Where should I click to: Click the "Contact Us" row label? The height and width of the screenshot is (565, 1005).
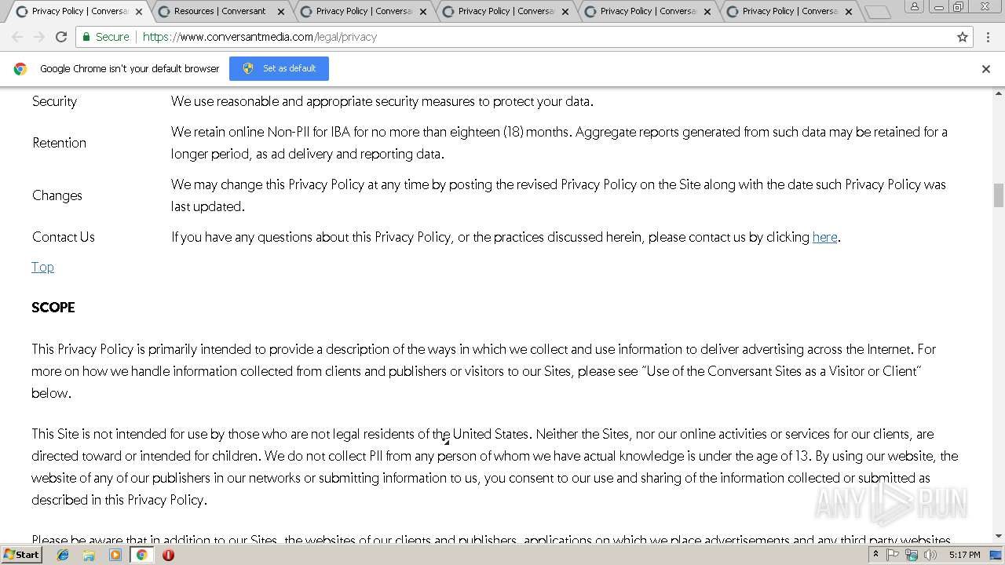[x=63, y=237]
